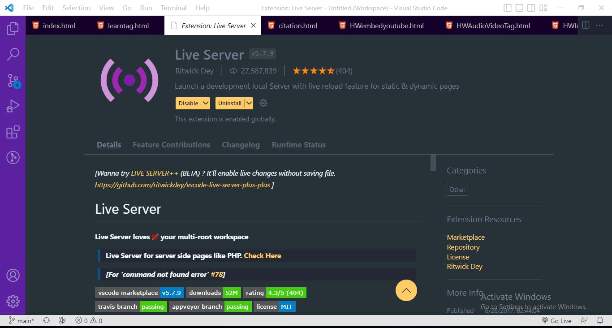
Task: Expand the Disable button dropdown arrow
Action: tap(206, 103)
